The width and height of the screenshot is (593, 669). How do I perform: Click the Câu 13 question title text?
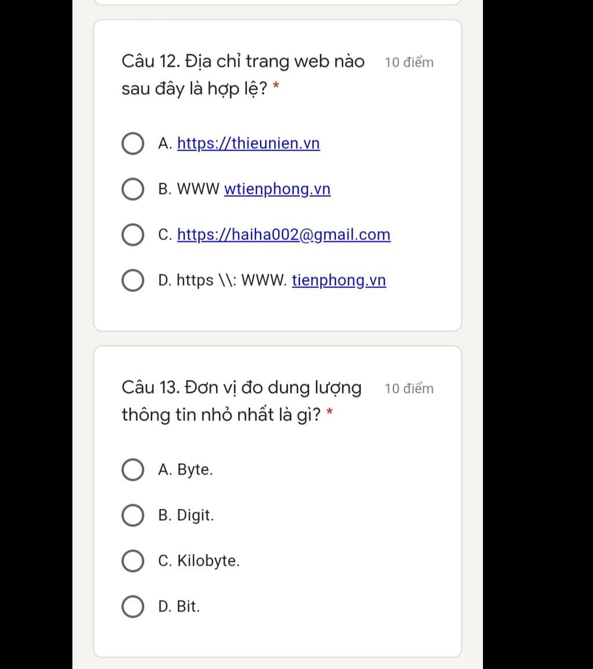(x=241, y=401)
